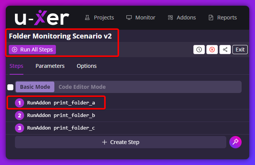This screenshot has height=165, width=255.
Task: Click the clock schedule icon button
Action: pos(199,50)
